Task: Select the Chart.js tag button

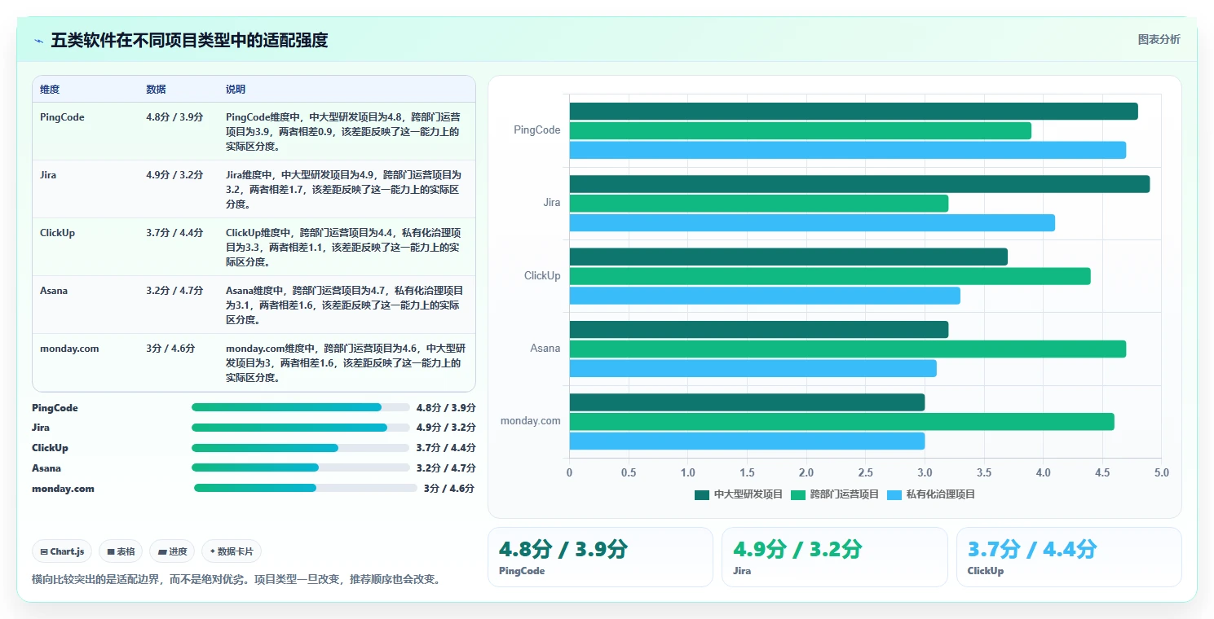Action: pos(63,551)
